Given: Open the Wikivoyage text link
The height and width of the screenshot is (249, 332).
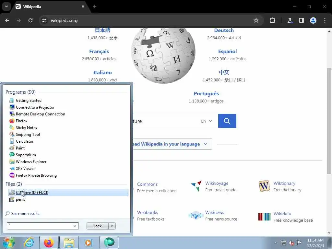Looking at the screenshot, I should (217, 184).
